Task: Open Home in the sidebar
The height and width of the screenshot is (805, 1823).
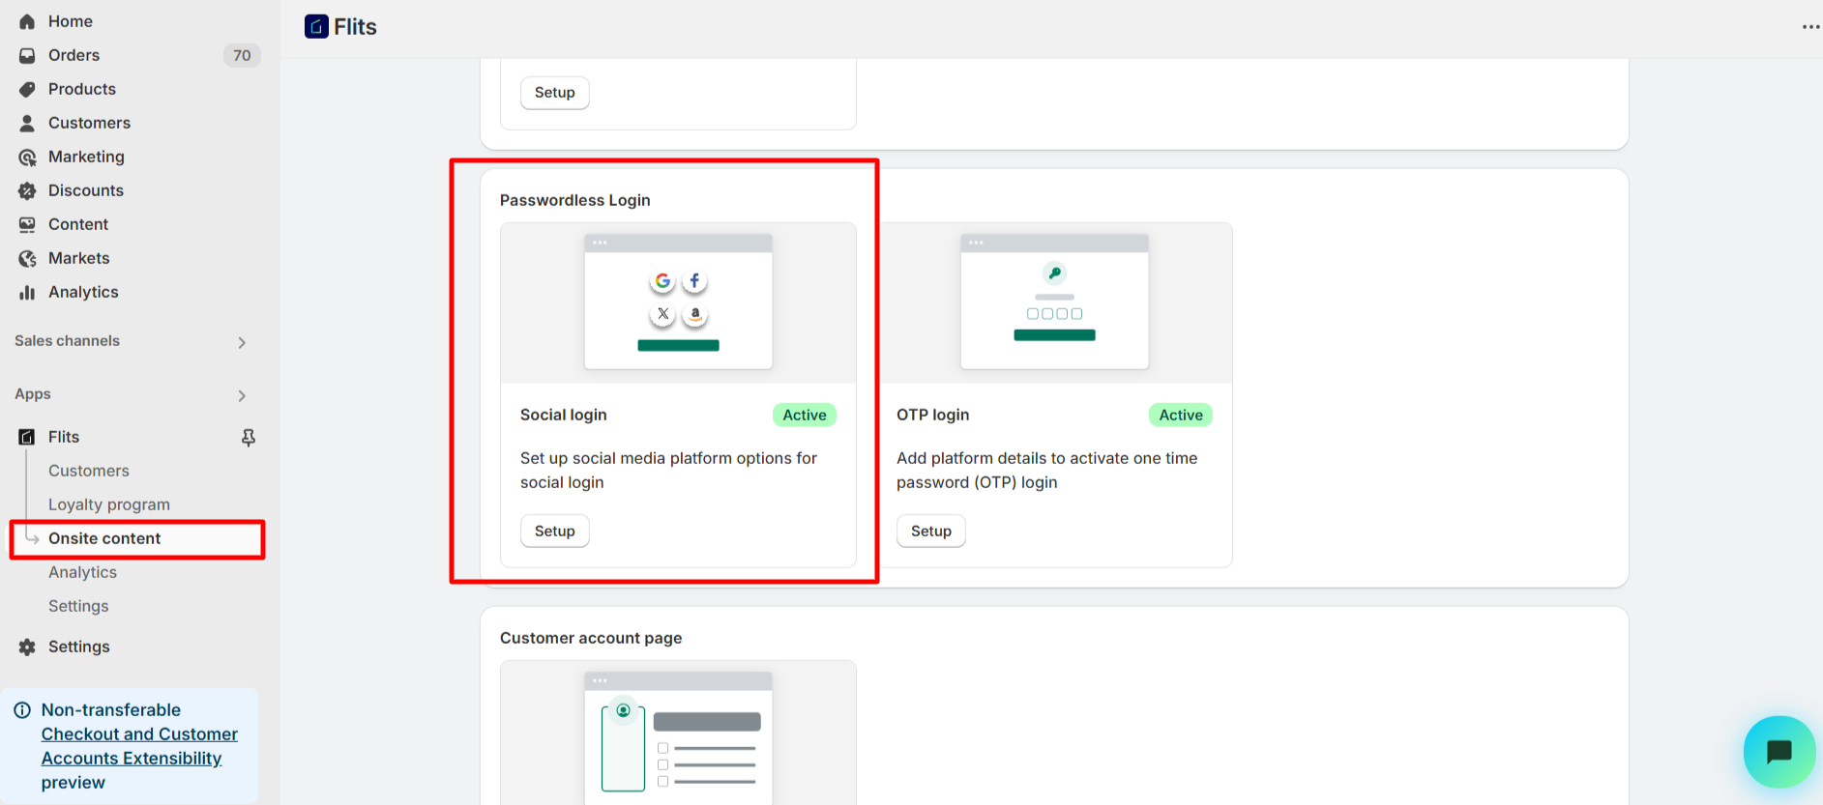Action: click(71, 21)
